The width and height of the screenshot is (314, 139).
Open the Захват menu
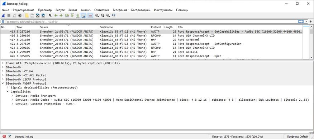point(72,10)
